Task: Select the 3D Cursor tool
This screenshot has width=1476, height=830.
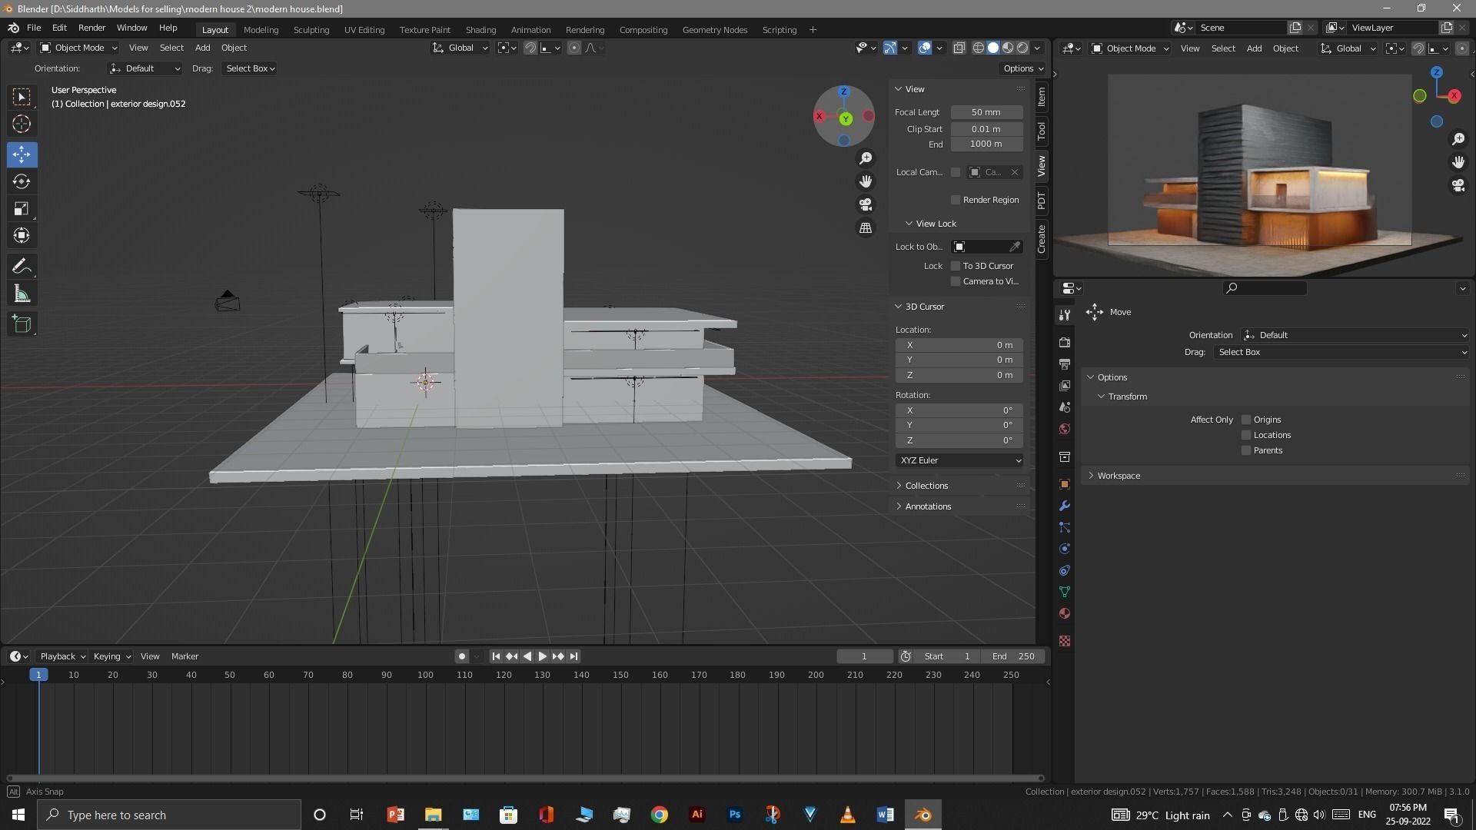Action: point(22,124)
